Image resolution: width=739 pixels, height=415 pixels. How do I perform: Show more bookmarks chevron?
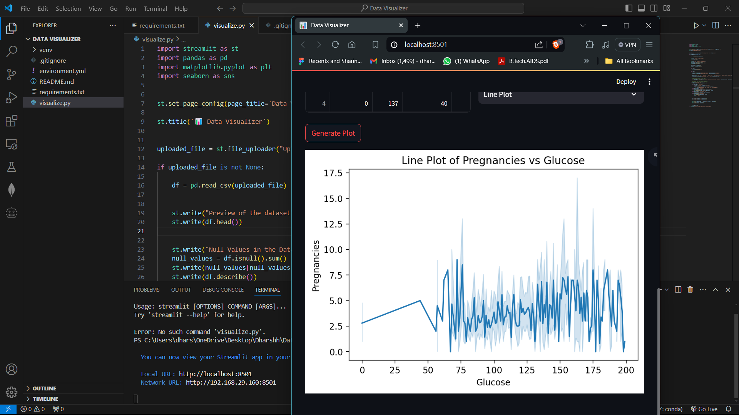(586, 61)
